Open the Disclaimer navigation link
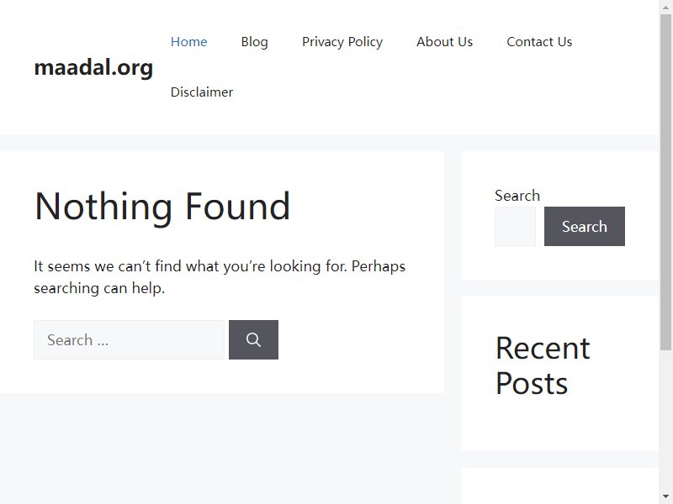Image resolution: width=673 pixels, height=504 pixels. [202, 92]
